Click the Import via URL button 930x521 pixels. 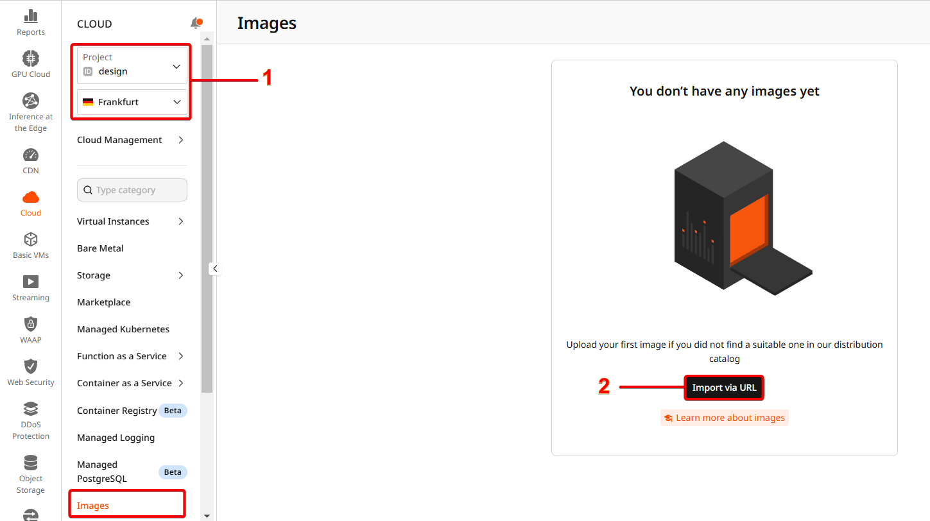pos(723,388)
